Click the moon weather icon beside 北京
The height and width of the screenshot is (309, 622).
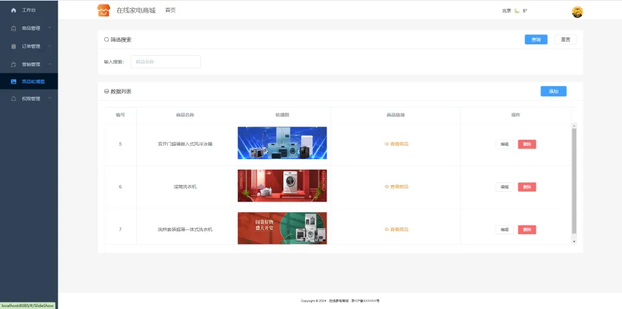click(517, 11)
